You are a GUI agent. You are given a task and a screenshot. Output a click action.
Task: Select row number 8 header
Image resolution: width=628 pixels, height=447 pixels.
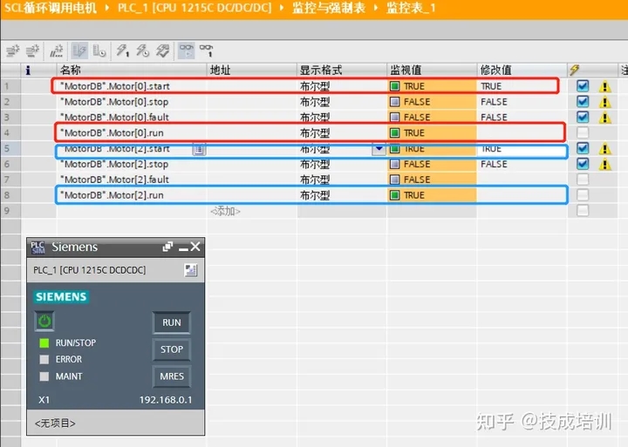(x=10, y=195)
